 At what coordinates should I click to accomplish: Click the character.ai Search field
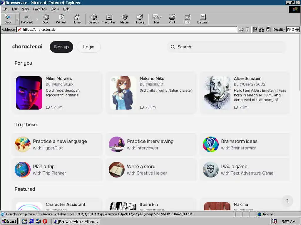coord(227,47)
